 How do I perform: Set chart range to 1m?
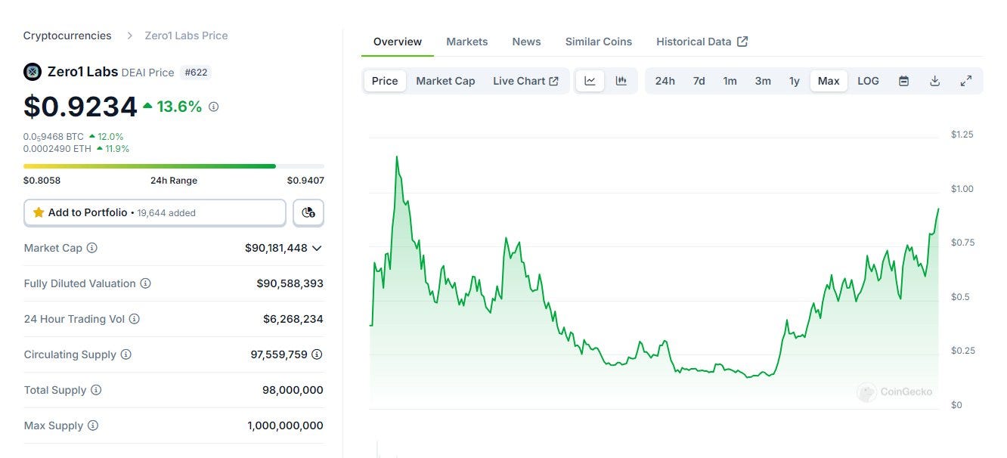tap(730, 81)
